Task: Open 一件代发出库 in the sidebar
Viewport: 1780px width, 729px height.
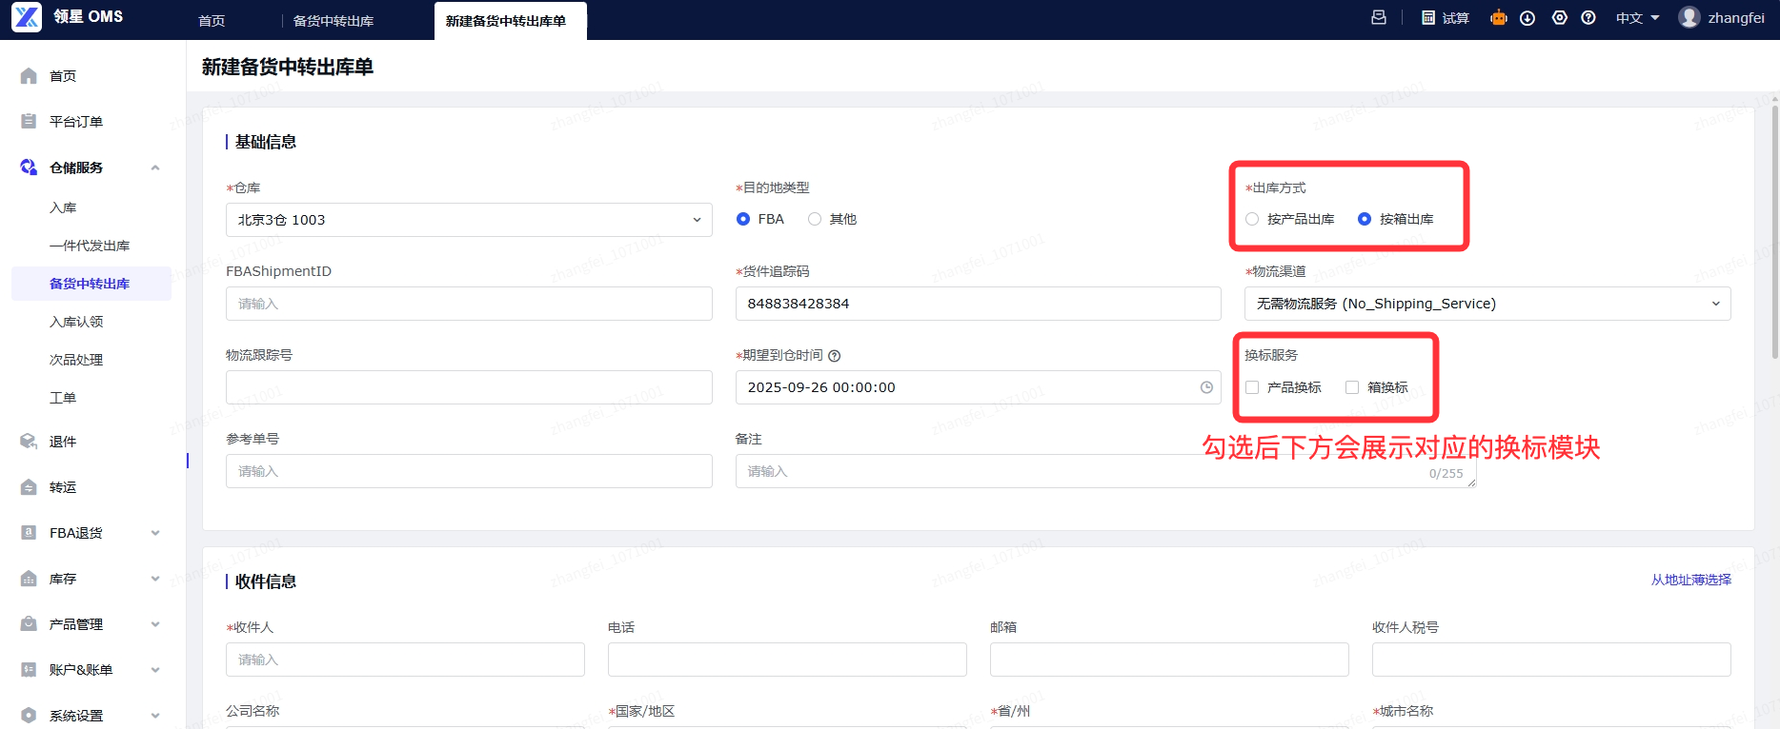Action: (90, 246)
